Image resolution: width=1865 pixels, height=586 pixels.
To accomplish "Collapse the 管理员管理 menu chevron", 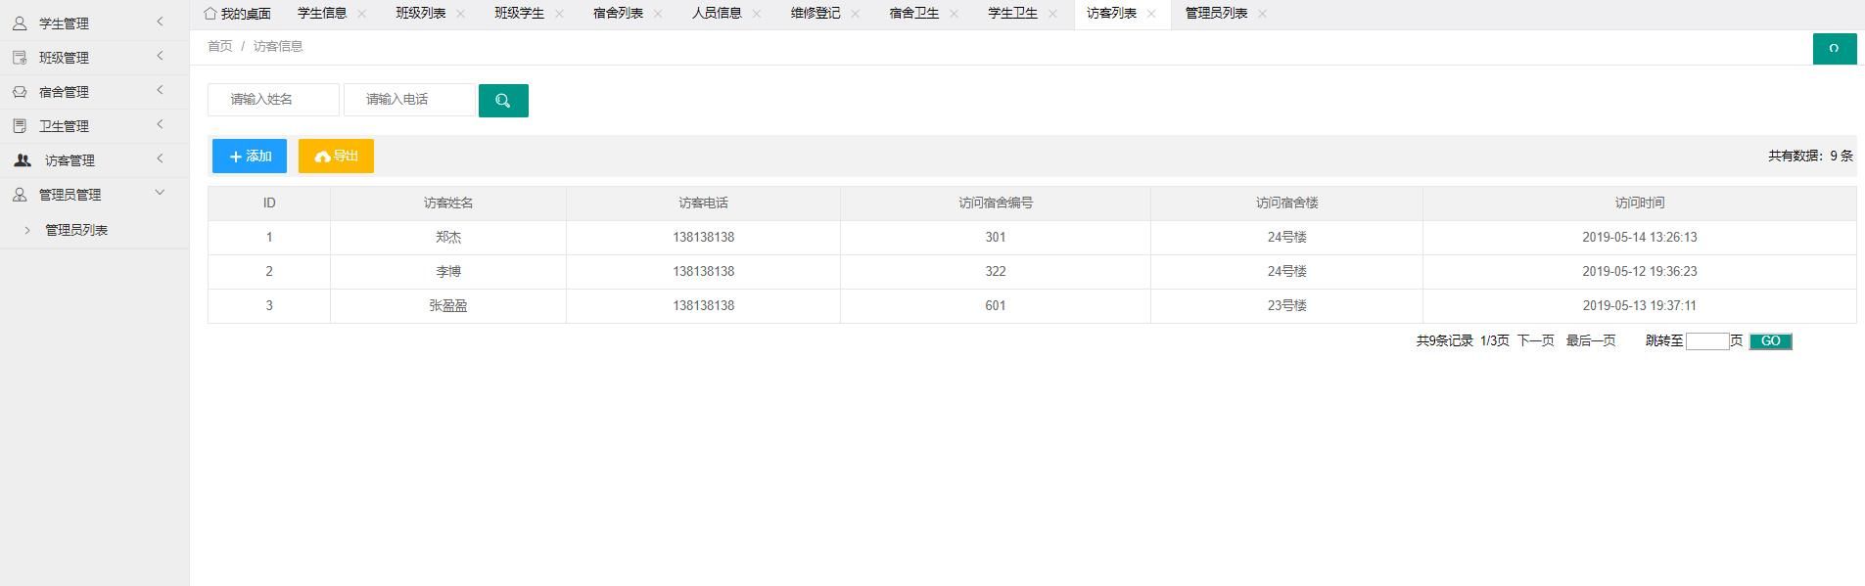I will pos(160,193).
